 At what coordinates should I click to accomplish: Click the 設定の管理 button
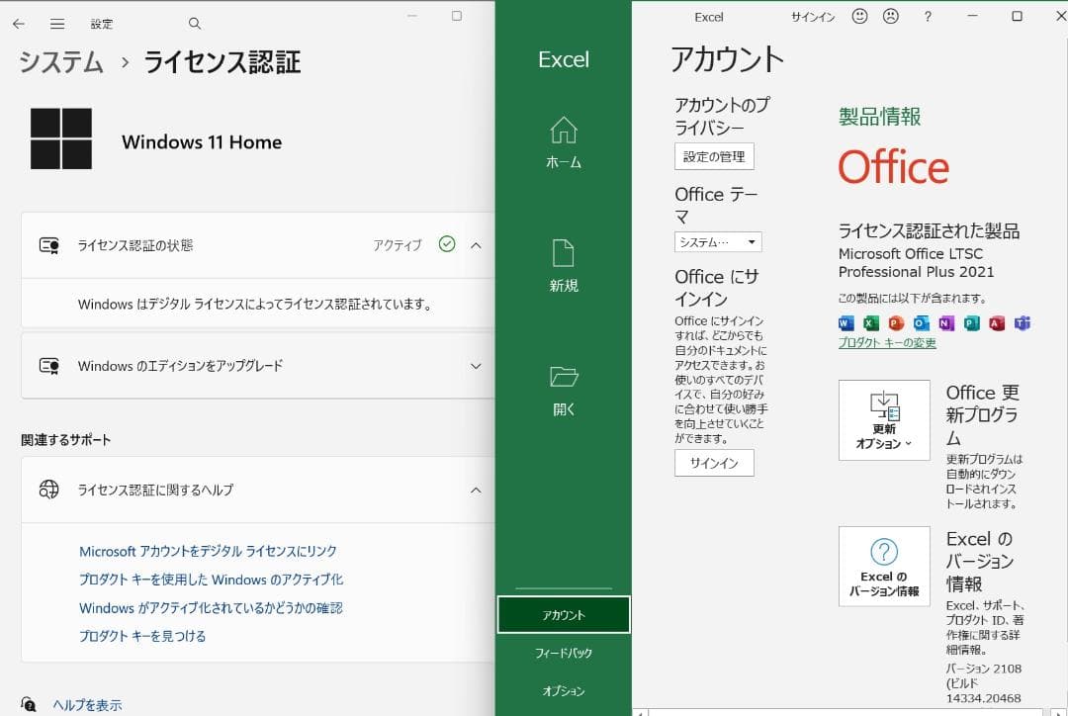point(714,156)
